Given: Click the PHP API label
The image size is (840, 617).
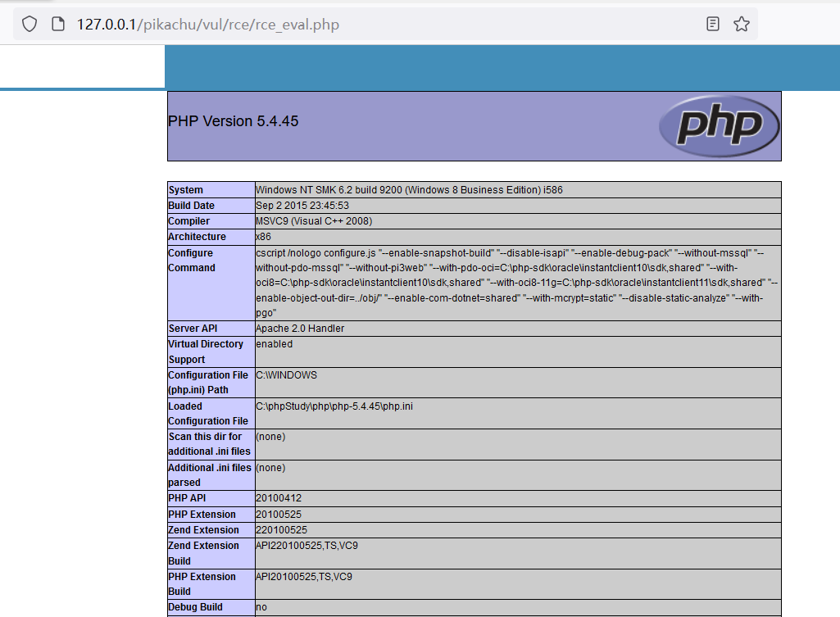Looking at the screenshot, I should pos(187,498).
